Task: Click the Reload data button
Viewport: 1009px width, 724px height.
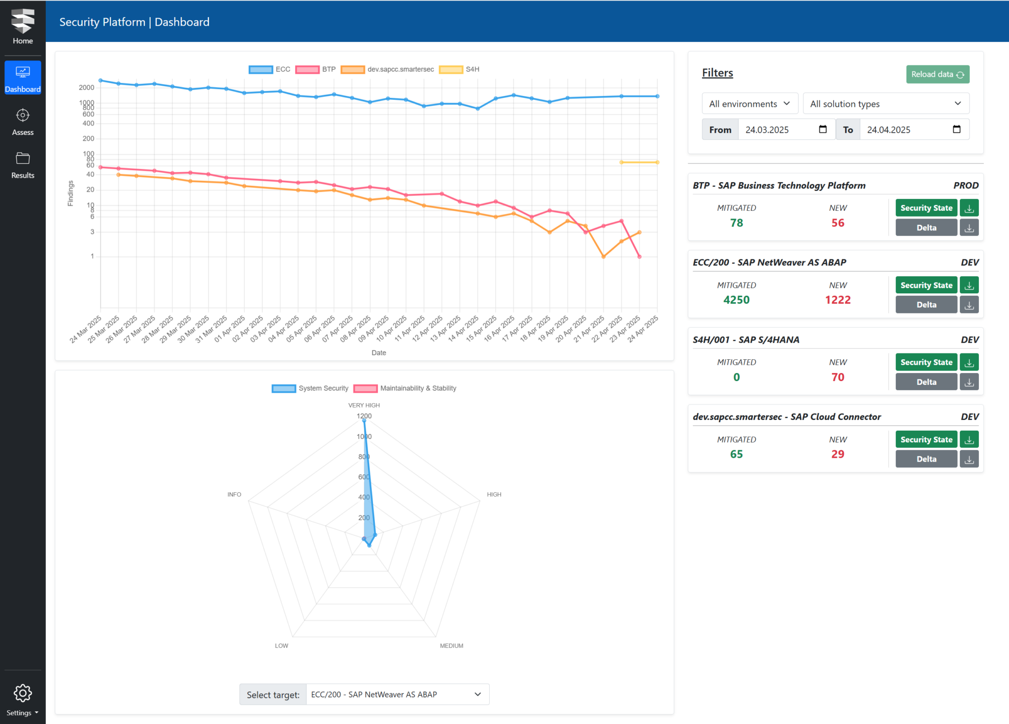Action: [x=937, y=74]
